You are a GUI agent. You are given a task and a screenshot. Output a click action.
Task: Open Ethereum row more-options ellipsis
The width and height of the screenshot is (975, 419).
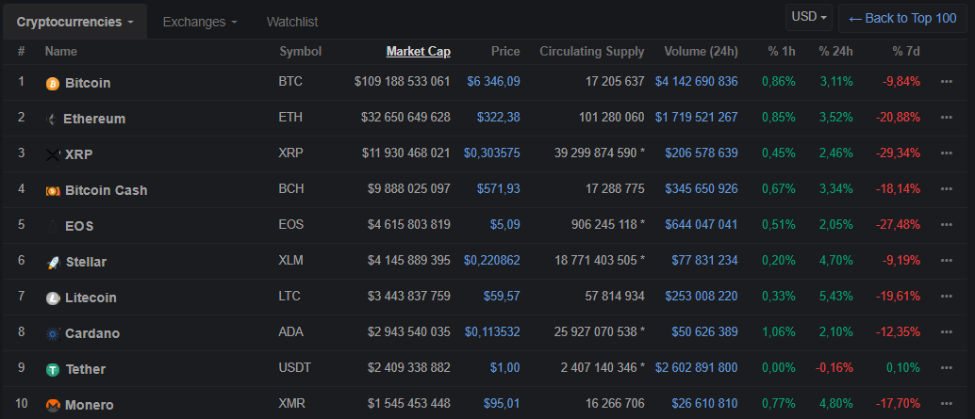(947, 118)
